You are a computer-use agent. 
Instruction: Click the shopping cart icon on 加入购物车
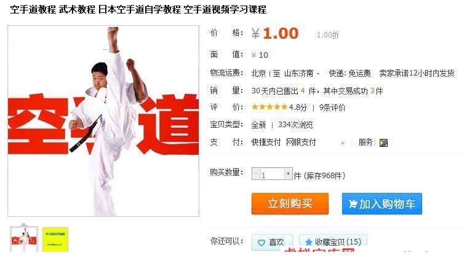pos(353,204)
